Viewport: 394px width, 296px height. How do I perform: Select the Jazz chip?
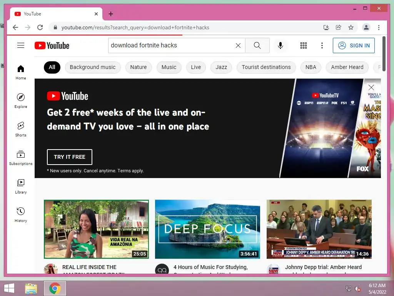[x=221, y=67]
